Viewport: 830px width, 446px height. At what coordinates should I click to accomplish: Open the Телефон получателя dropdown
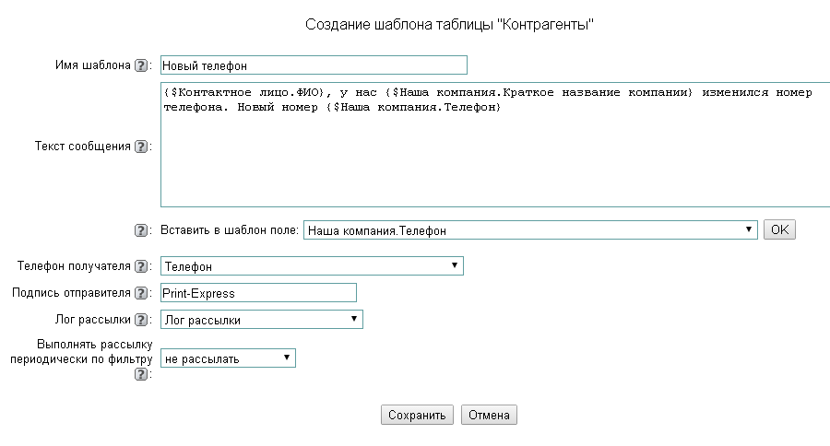(312, 266)
